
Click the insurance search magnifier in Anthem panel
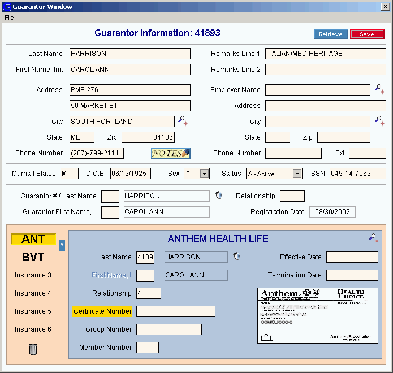click(373, 238)
